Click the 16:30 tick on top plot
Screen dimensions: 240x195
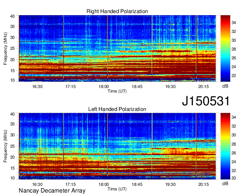coord(37,87)
